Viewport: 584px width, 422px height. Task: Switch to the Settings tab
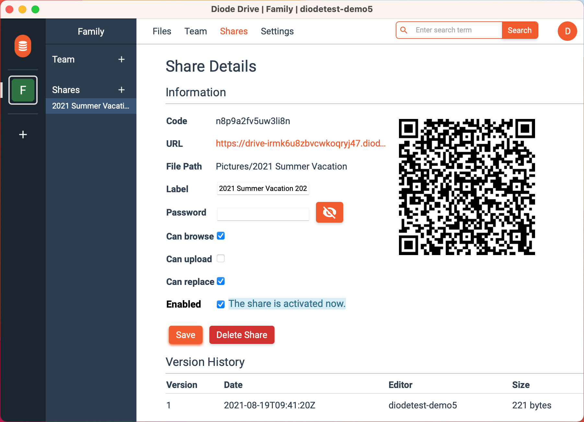coord(277,31)
